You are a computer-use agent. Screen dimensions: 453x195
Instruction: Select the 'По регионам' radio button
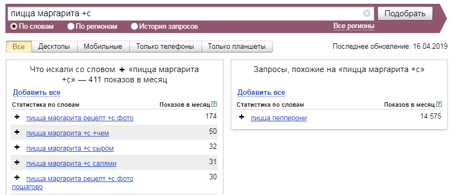point(71,27)
